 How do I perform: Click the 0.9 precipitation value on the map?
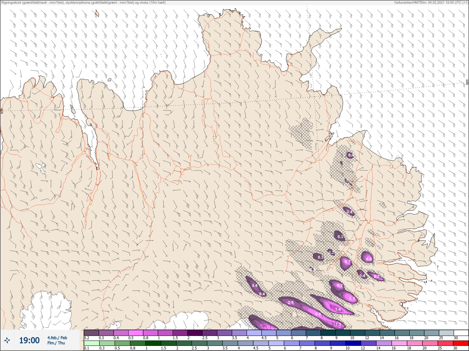click(352, 299)
